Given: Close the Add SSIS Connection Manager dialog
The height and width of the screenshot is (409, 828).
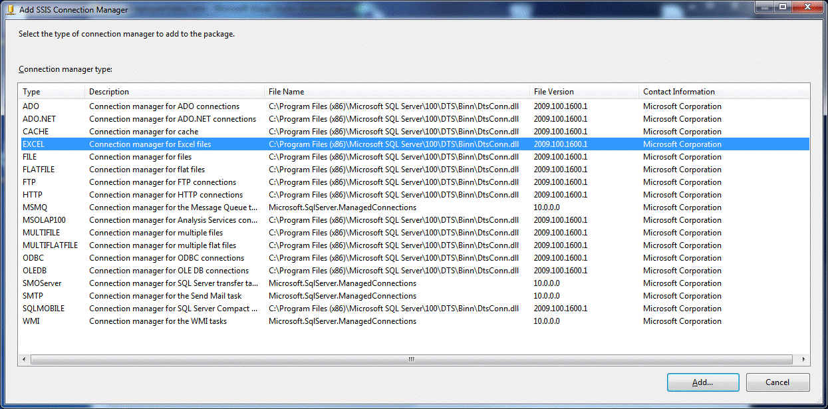Looking at the screenshot, I should (x=807, y=7).
